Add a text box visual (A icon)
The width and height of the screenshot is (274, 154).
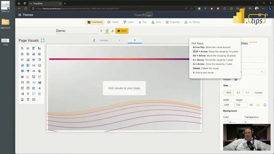click(39, 88)
